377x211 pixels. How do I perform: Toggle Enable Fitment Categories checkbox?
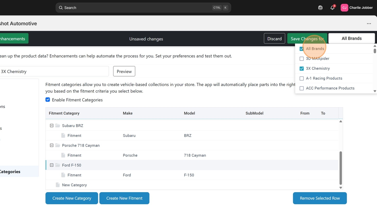click(47, 100)
